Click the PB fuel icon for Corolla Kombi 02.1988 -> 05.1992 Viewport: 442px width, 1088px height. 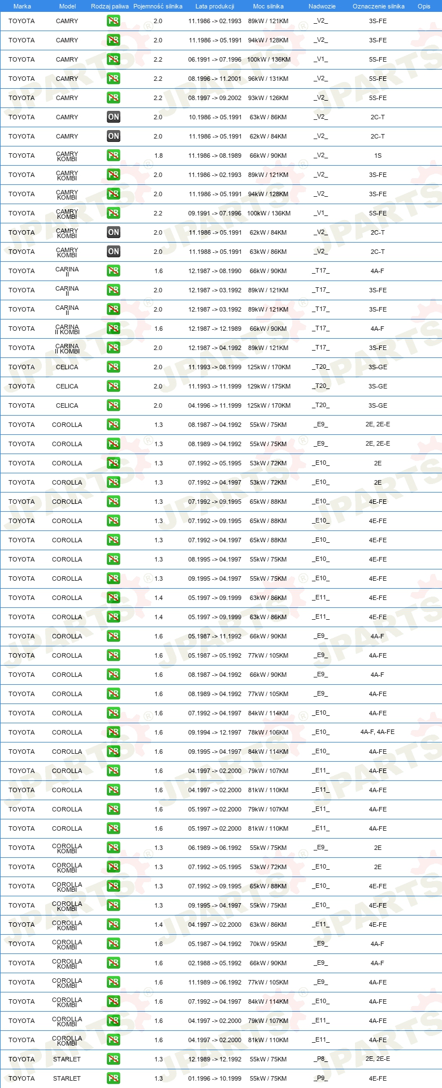pos(114,963)
